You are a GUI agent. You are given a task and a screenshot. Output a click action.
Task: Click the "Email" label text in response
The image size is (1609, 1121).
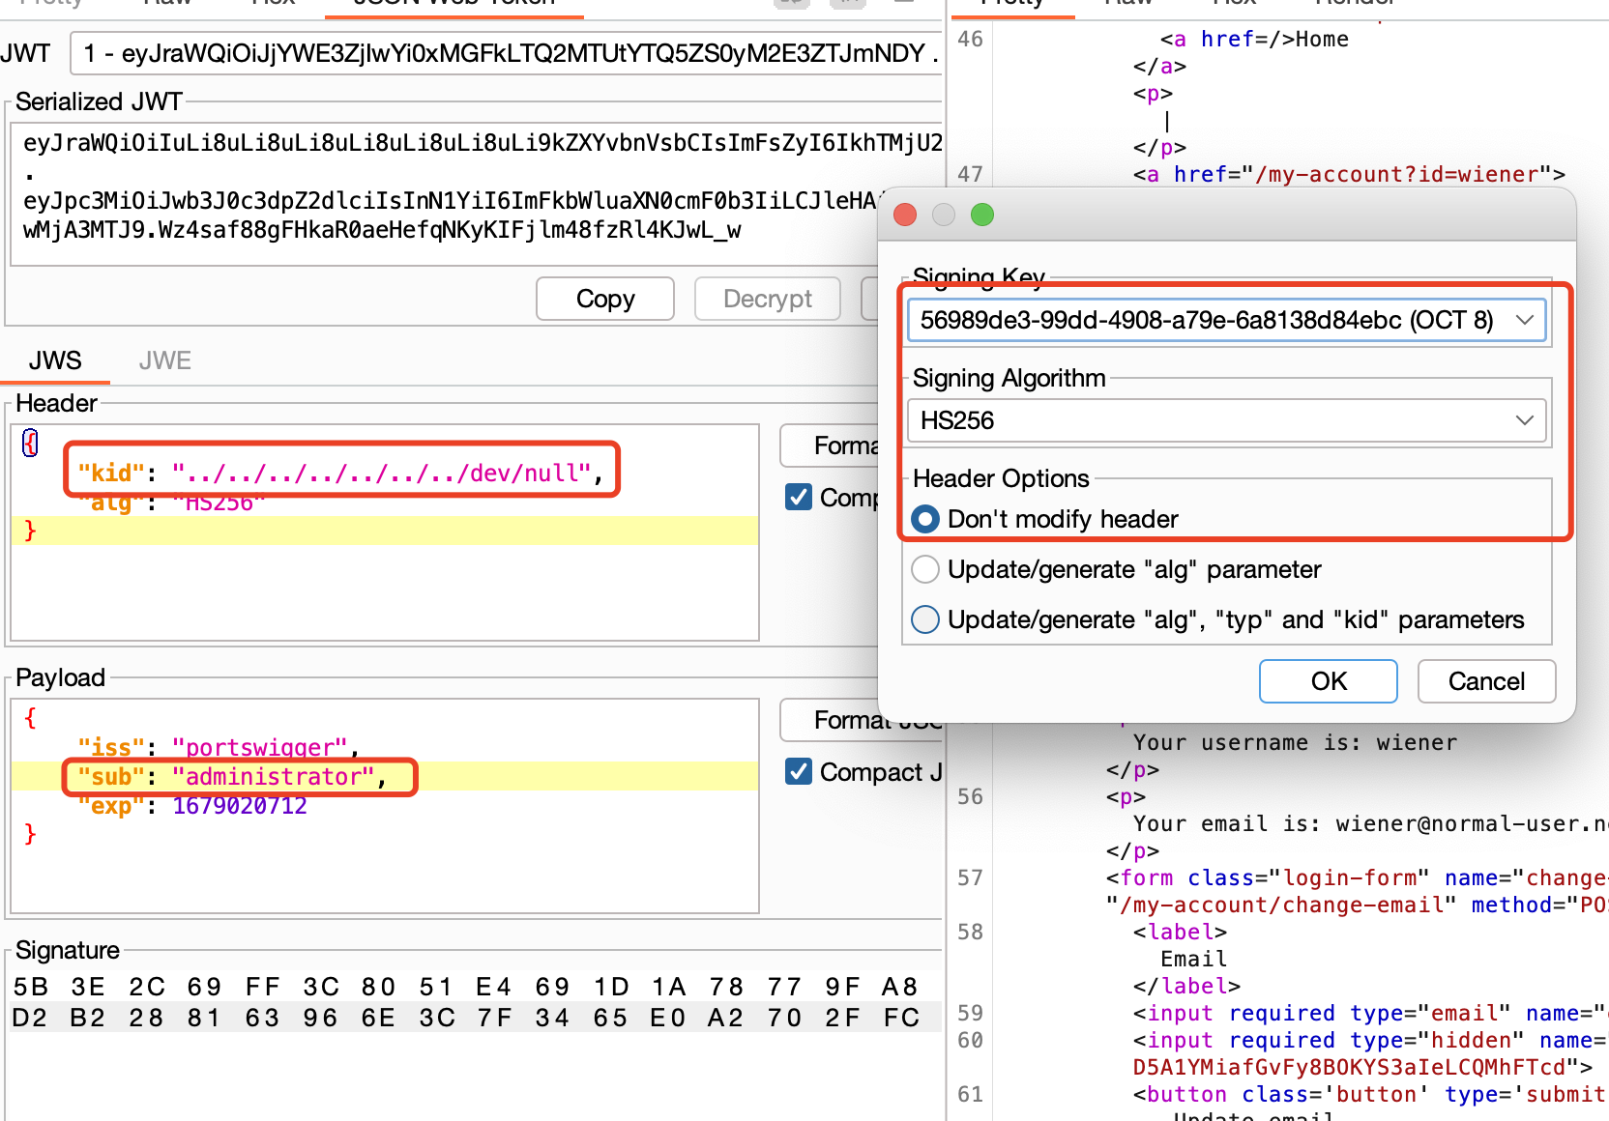pos(1193,959)
